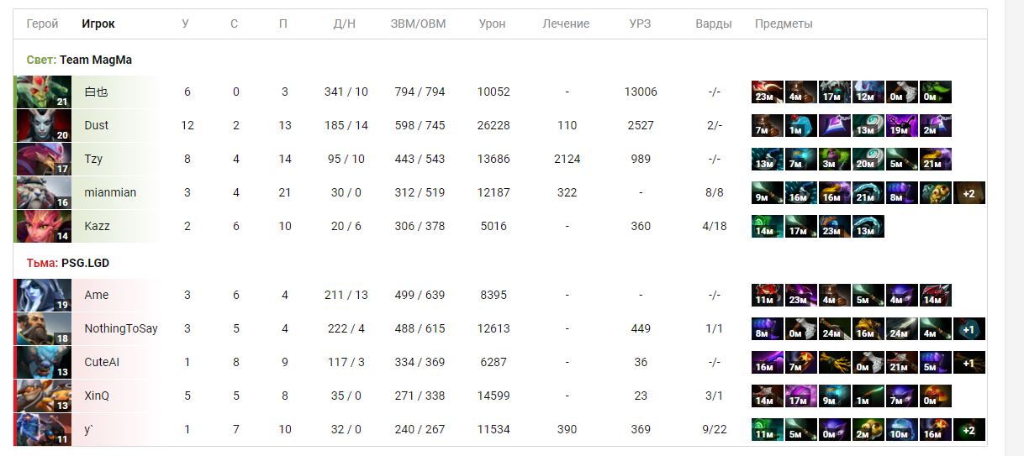Expand the +1 extra items for NothingToSay
The width and height of the screenshot is (1024, 456).
point(969,328)
